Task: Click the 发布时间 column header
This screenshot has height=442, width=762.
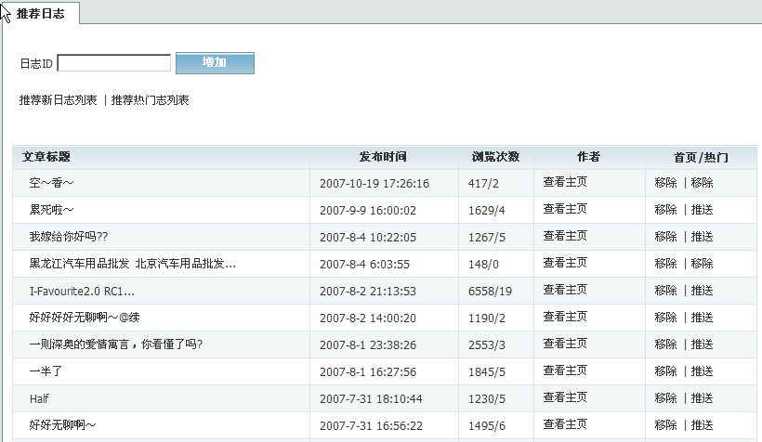Action: [x=383, y=157]
